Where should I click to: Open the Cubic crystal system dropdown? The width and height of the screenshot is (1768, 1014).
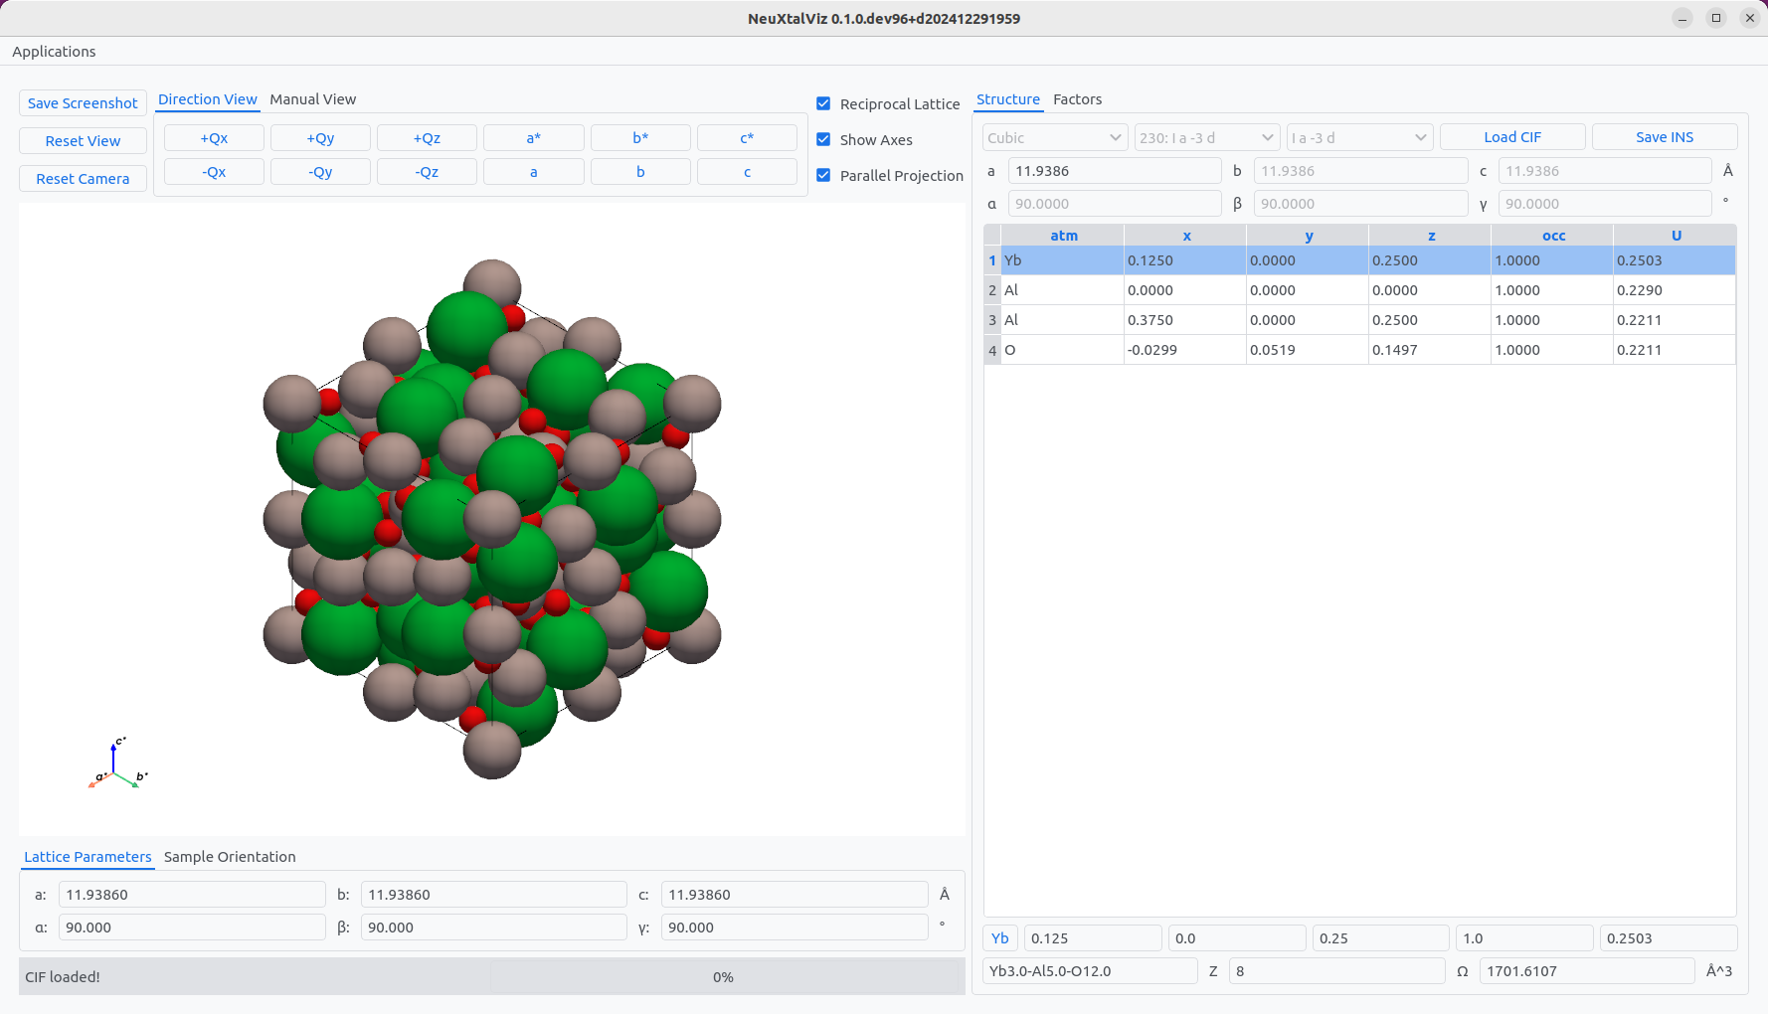(1054, 138)
